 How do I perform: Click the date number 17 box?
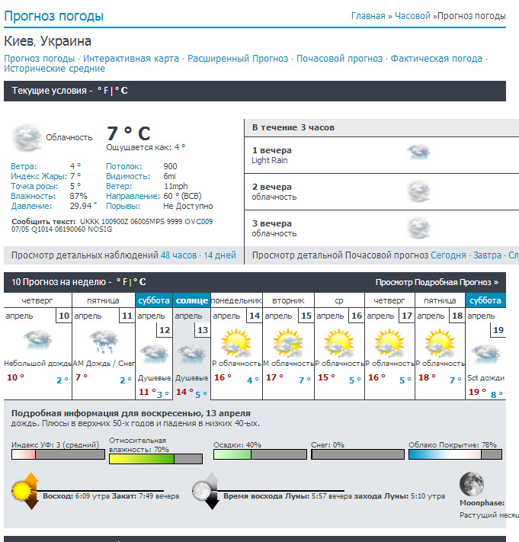[407, 316]
